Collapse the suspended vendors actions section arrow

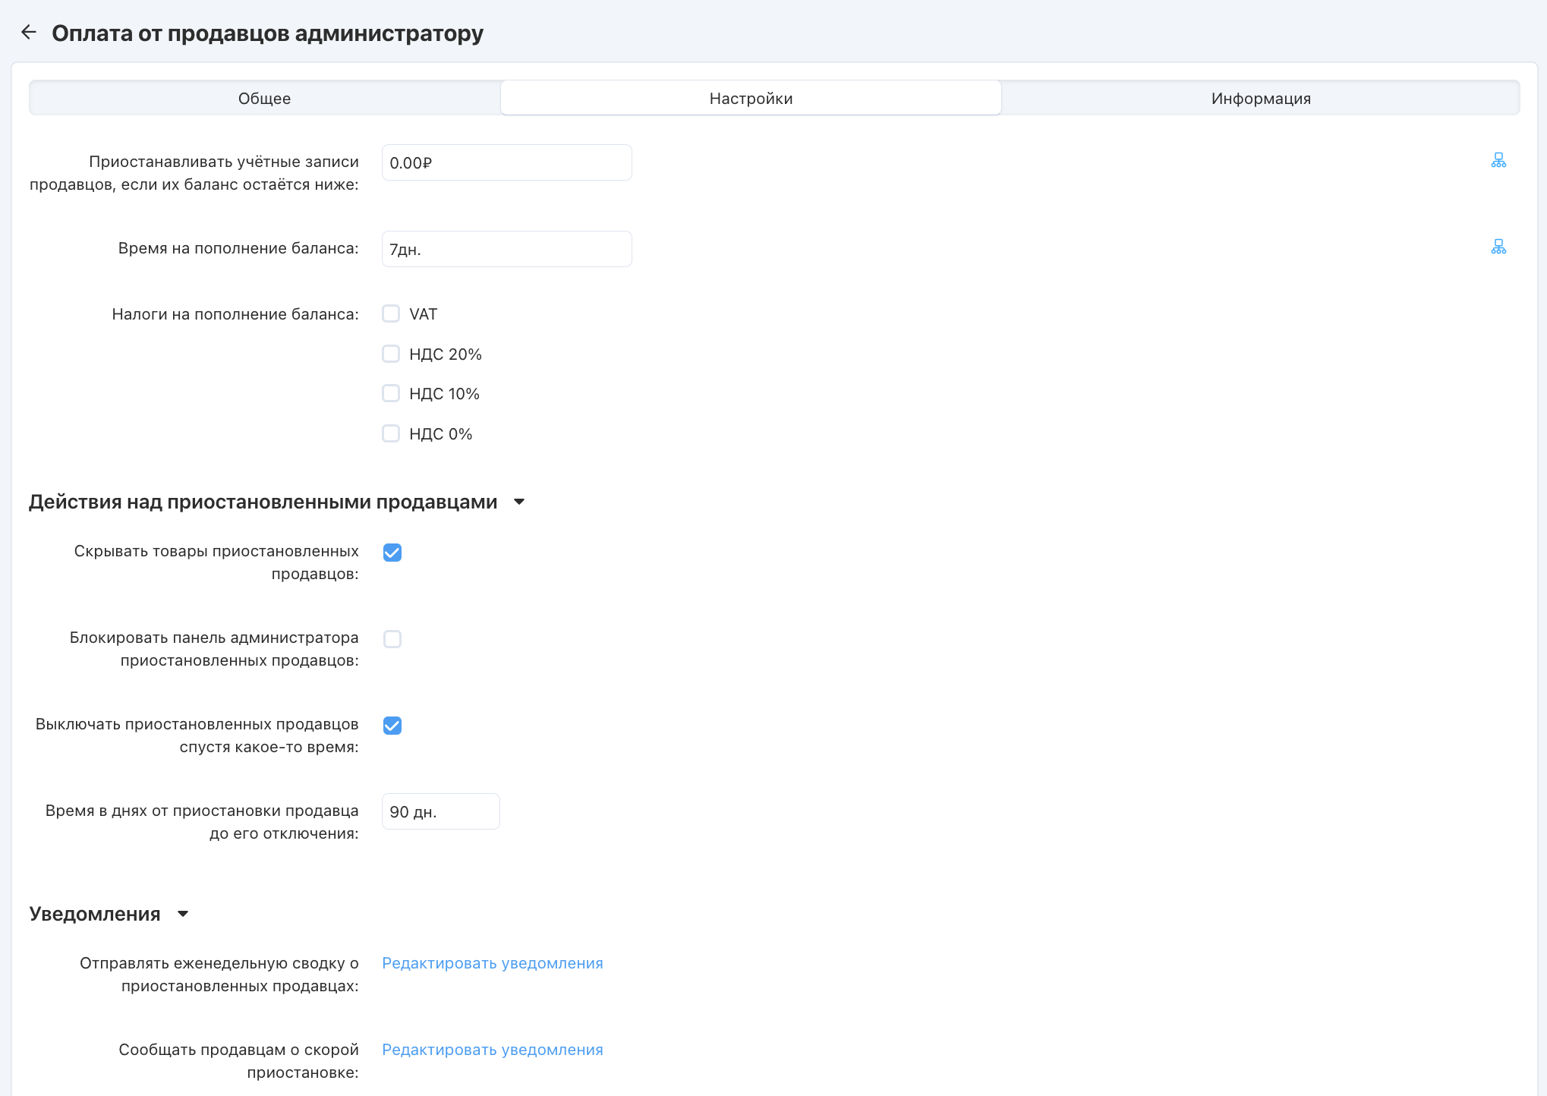[x=519, y=502]
